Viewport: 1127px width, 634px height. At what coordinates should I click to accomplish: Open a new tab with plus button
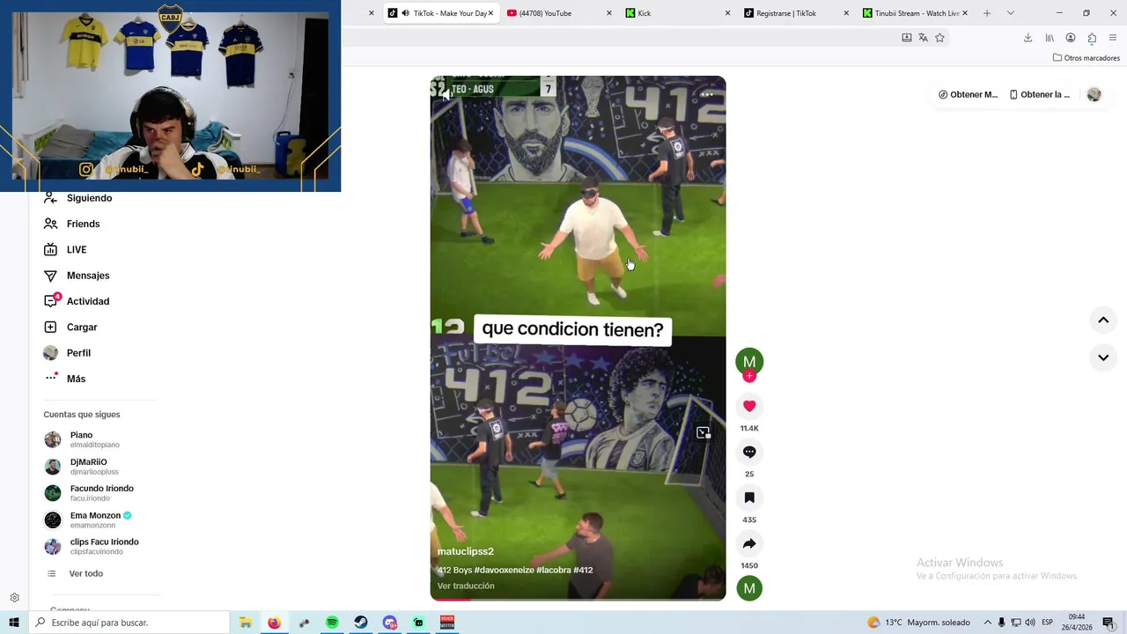[986, 13]
